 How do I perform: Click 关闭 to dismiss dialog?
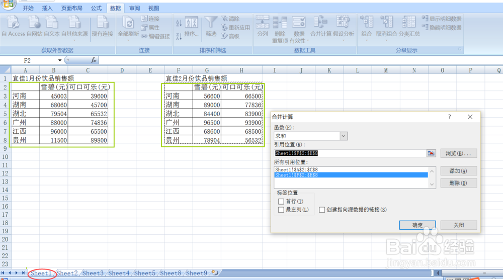(458, 225)
